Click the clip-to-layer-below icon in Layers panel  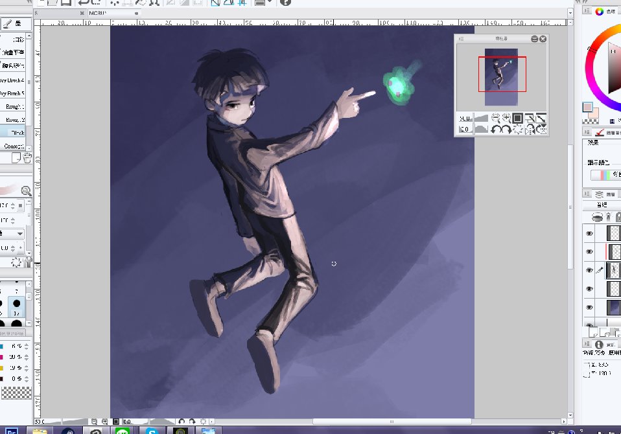[x=597, y=217]
